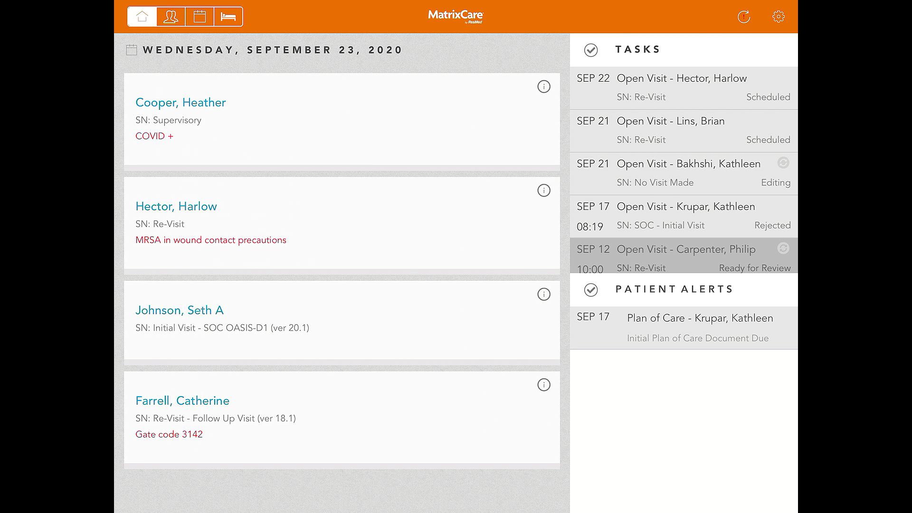Open Plan of Care alert for Krupar
This screenshot has height=513, width=912.
click(x=699, y=319)
